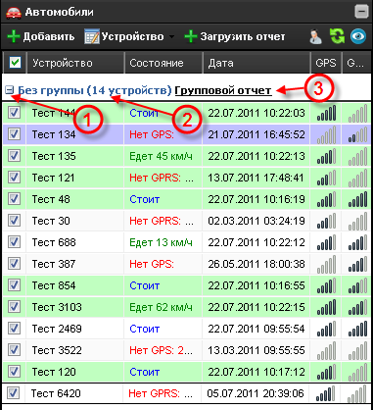Click GPS signal bars for Тест 3103
Viewport: 373px width, 410px height.
click(x=326, y=308)
